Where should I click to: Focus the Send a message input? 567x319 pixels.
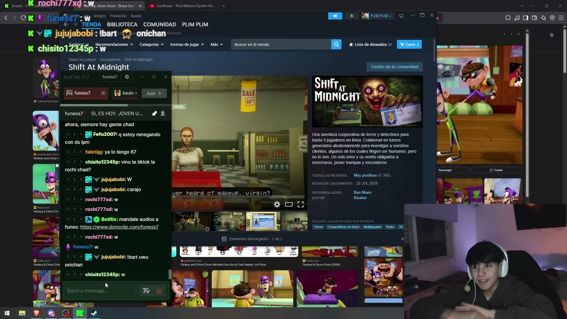(x=100, y=291)
